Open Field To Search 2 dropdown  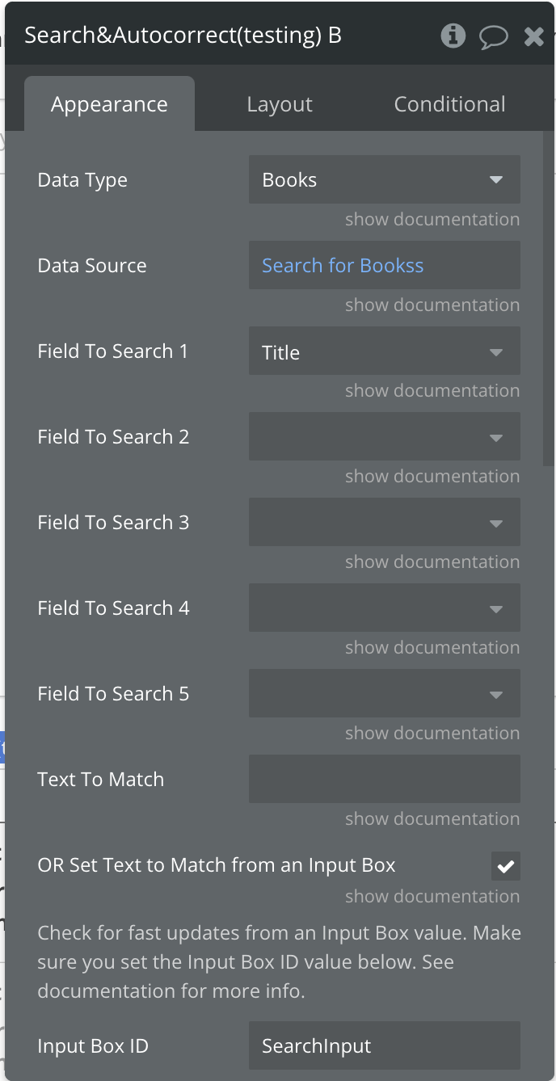click(384, 437)
